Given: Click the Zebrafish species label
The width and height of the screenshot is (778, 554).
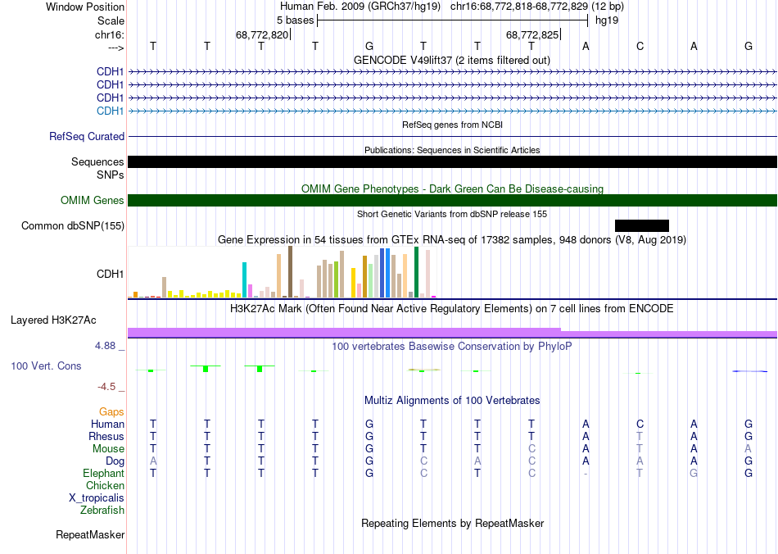Looking at the screenshot, I should coord(102,511).
